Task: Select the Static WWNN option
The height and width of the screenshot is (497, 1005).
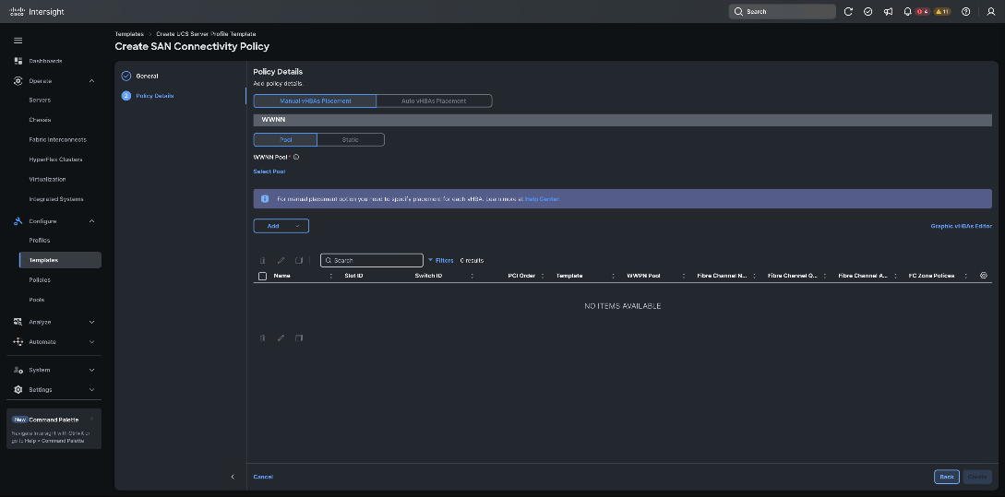Action: pos(351,139)
